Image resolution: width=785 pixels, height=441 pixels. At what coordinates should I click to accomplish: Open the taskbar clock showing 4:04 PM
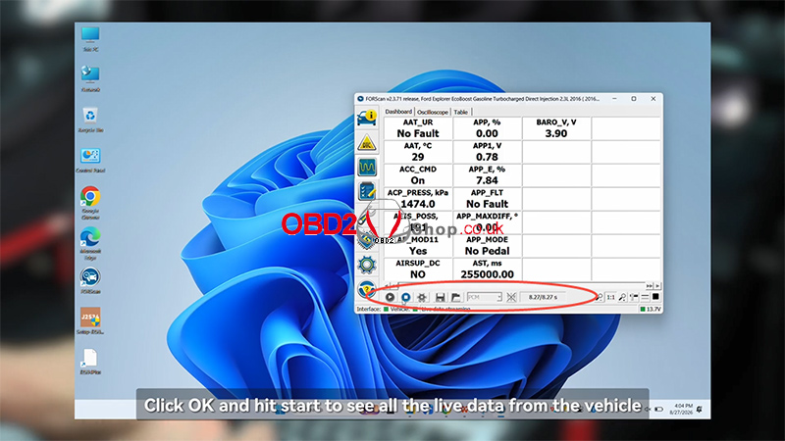[682, 409]
